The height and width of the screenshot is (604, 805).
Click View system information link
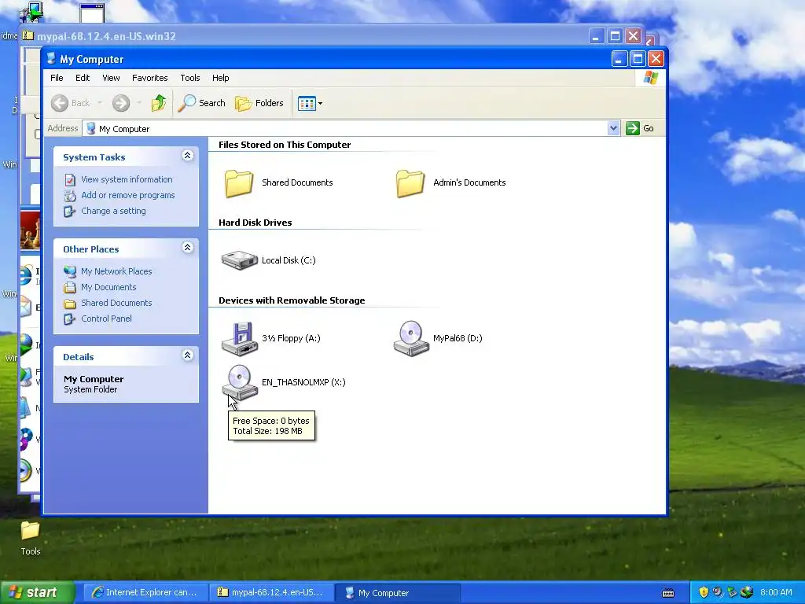pos(127,179)
